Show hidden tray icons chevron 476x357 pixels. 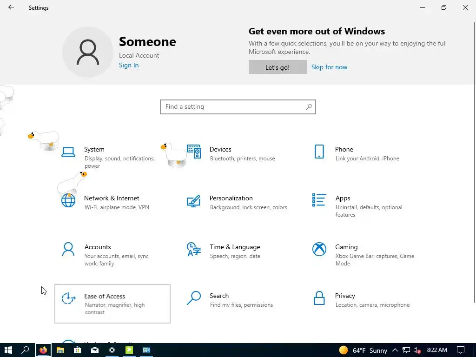point(395,350)
